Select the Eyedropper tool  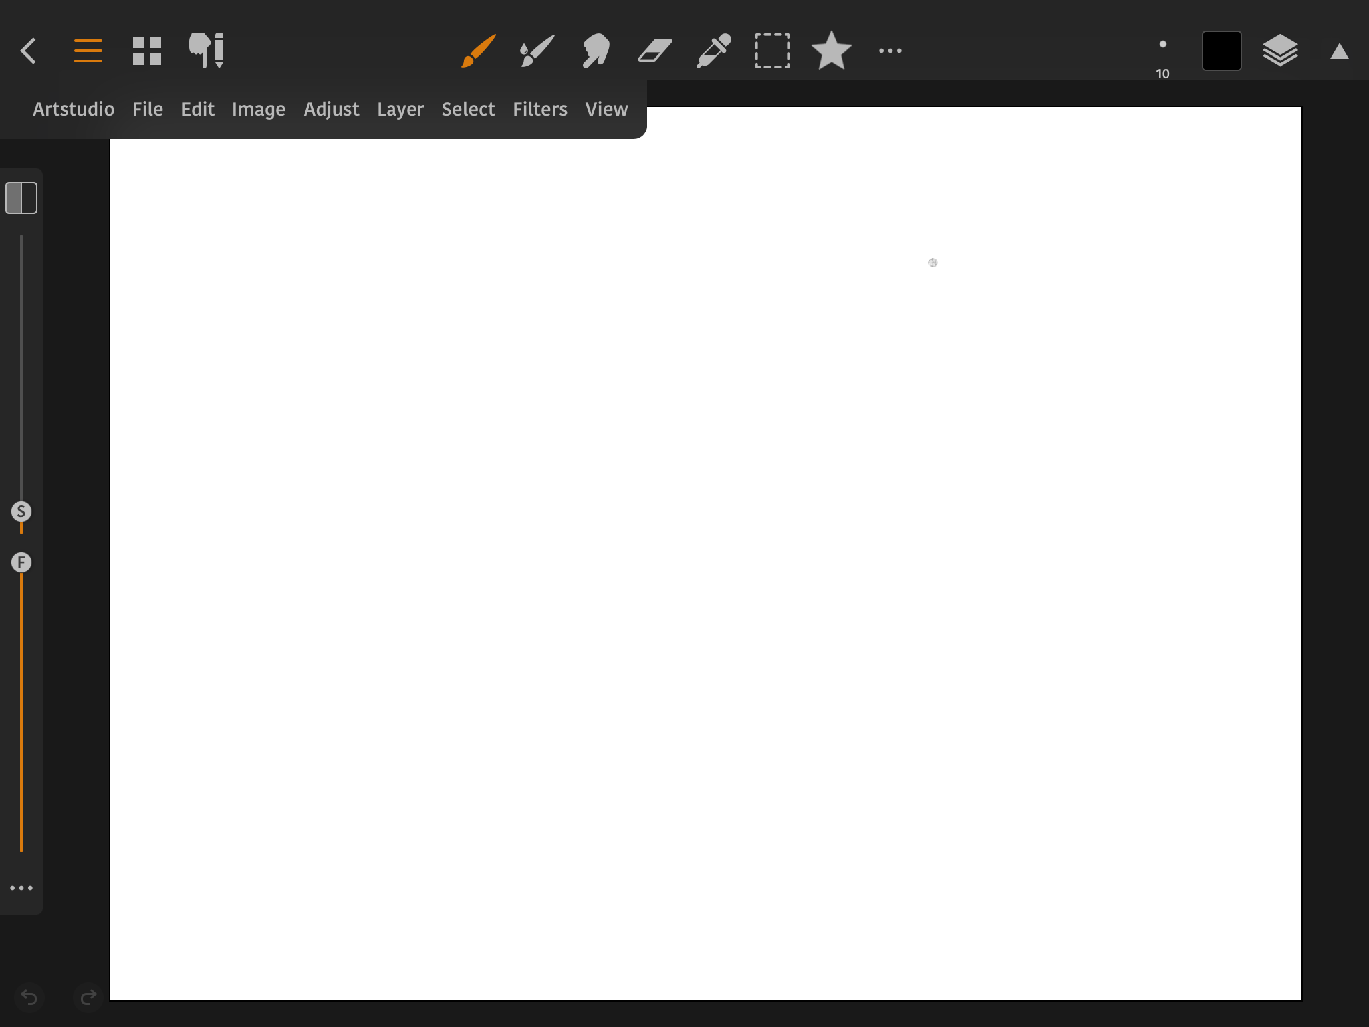tap(713, 51)
